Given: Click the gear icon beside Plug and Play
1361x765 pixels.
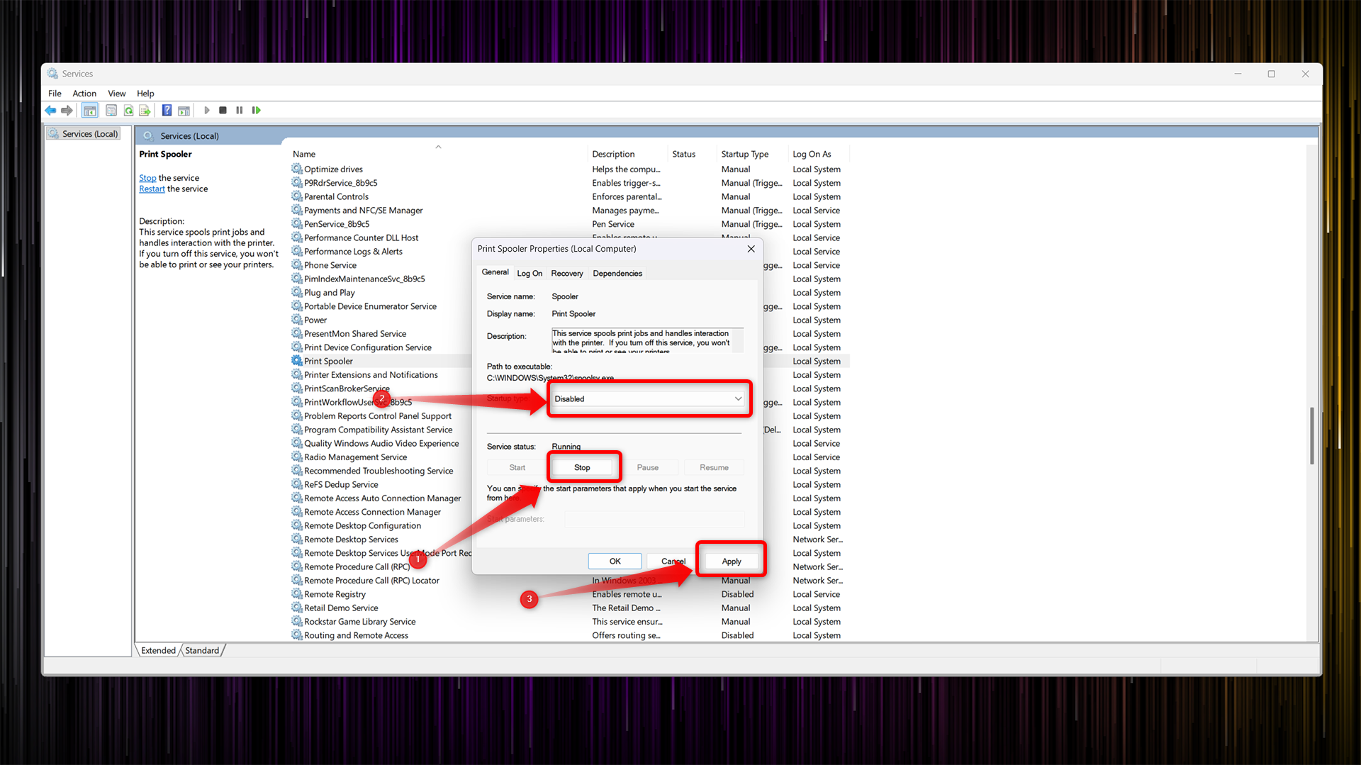Looking at the screenshot, I should (x=297, y=292).
